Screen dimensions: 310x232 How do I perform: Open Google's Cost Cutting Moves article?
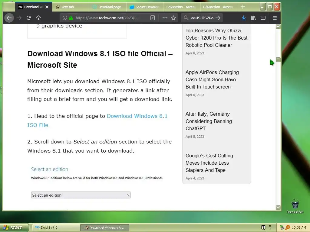tap(209, 163)
